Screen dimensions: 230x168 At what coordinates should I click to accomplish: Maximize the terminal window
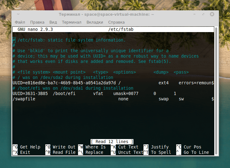coord(203,14)
